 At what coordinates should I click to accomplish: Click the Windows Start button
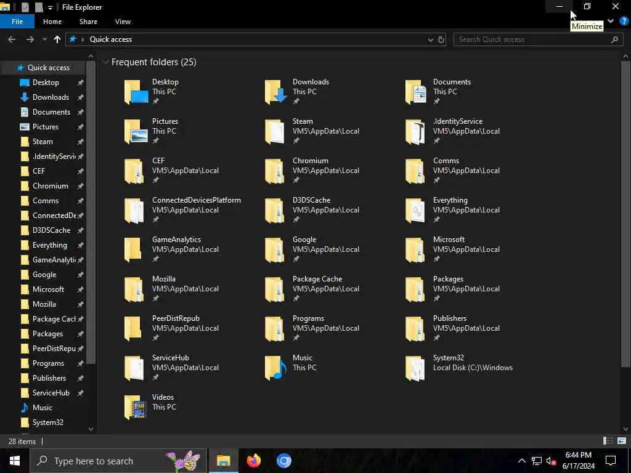(15, 461)
